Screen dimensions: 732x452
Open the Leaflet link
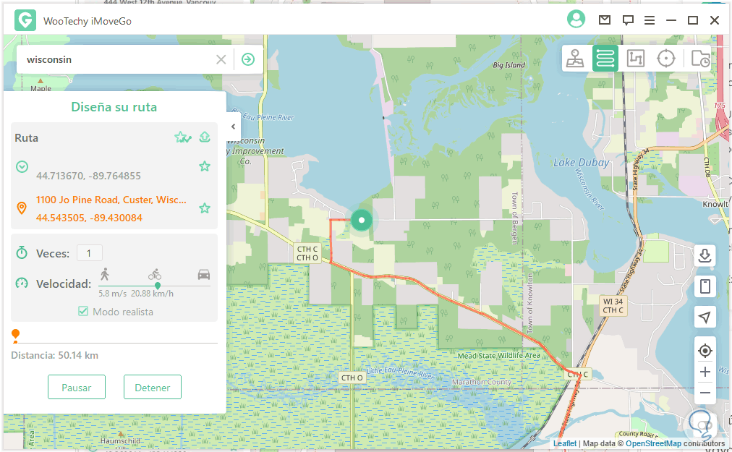click(565, 443)
